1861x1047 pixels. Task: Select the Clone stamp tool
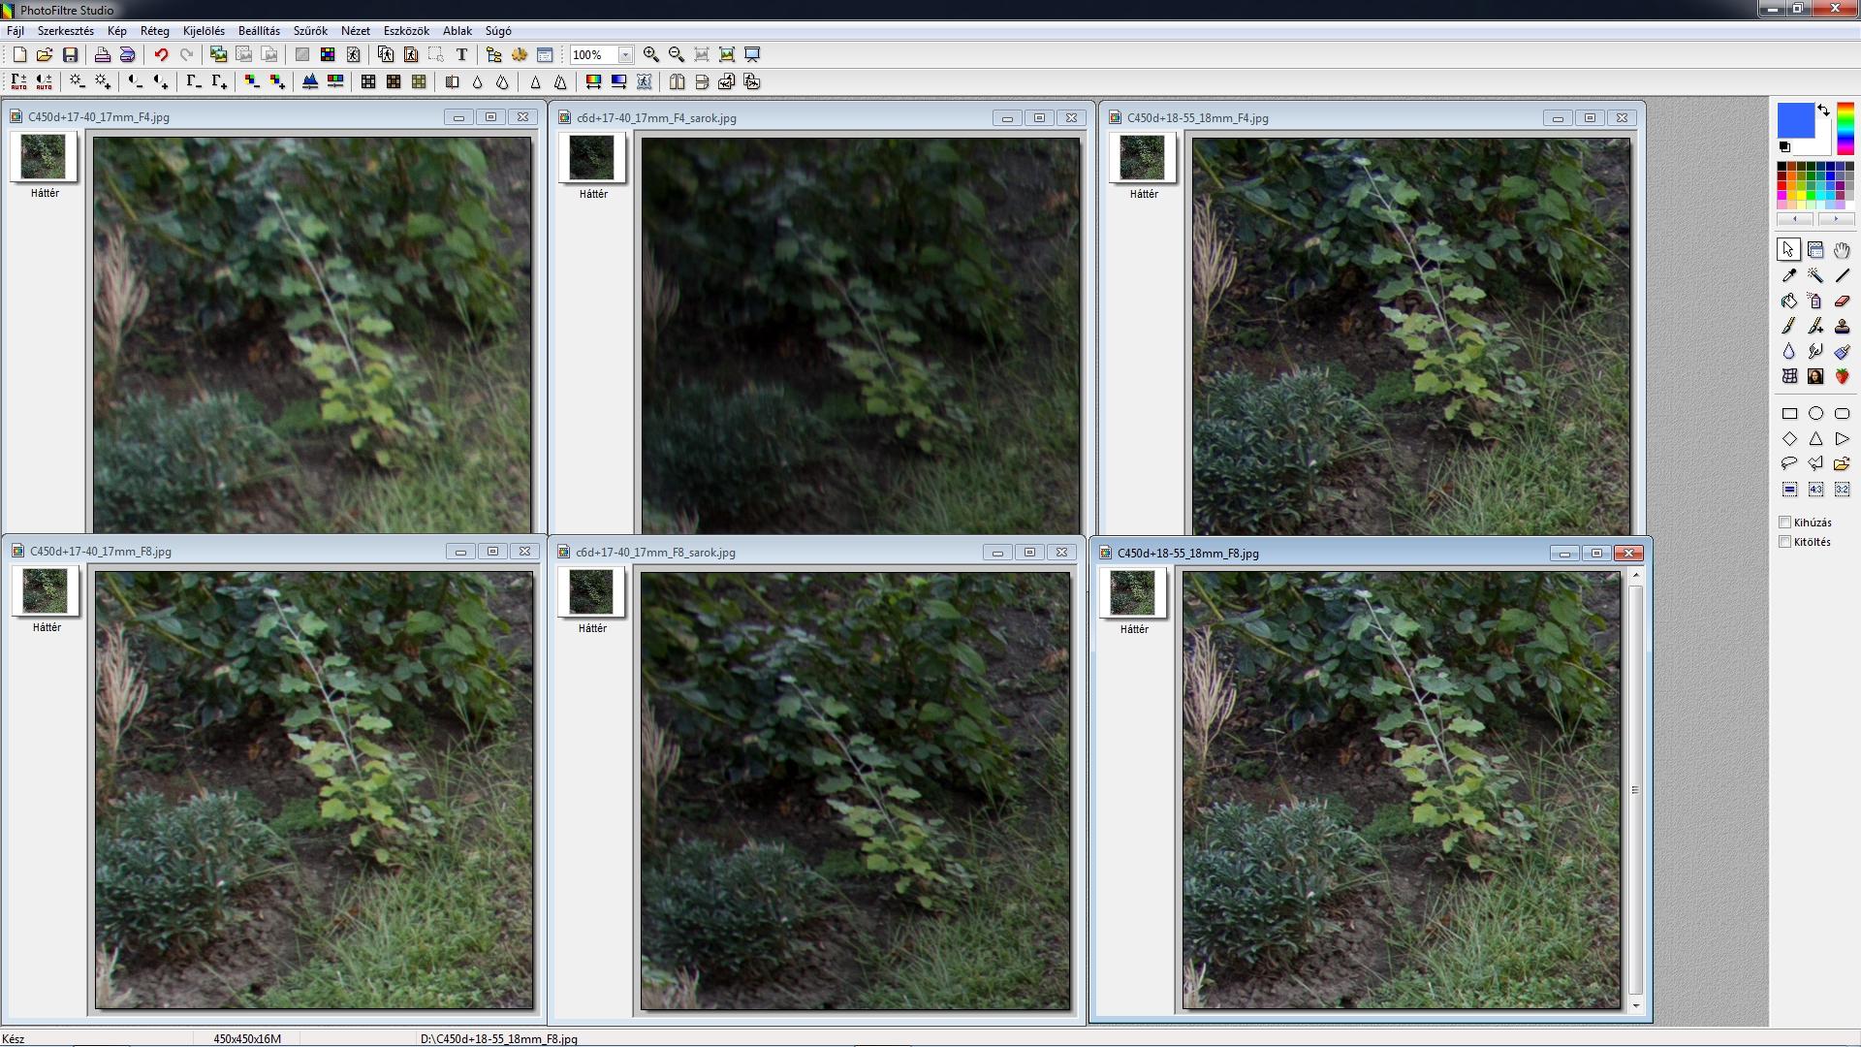(1842, 326)
